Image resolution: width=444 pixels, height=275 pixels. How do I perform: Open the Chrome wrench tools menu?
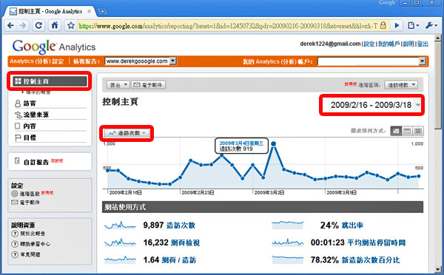[x=431, y=25]
